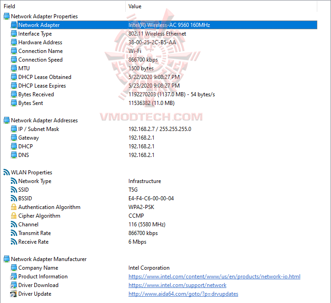Image resolution: width=331 pixels, height=303 pixels.
Task: Click the icon next to Interface Type
Action: click(14, 33)
